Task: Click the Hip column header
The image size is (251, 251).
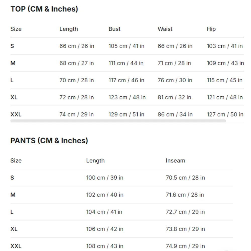Action: pos(211,29)
